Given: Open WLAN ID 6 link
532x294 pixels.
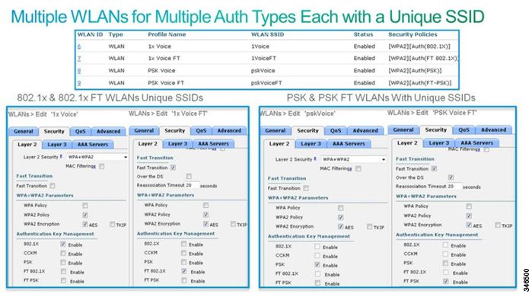Looking at the screenshot, I should 79,46.
